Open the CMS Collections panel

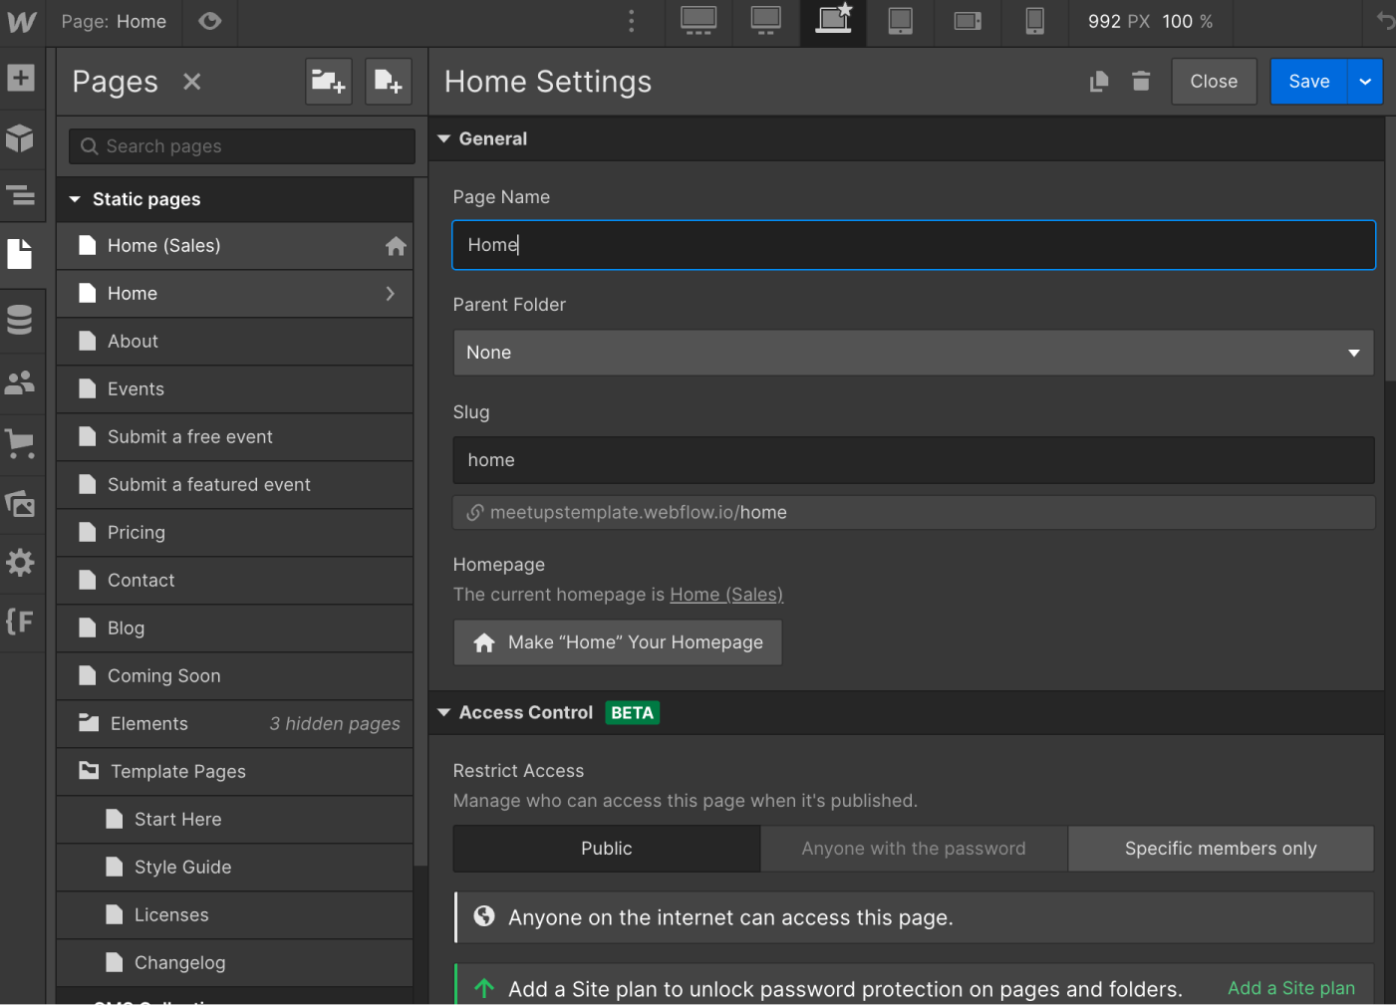tap(21, 321)
